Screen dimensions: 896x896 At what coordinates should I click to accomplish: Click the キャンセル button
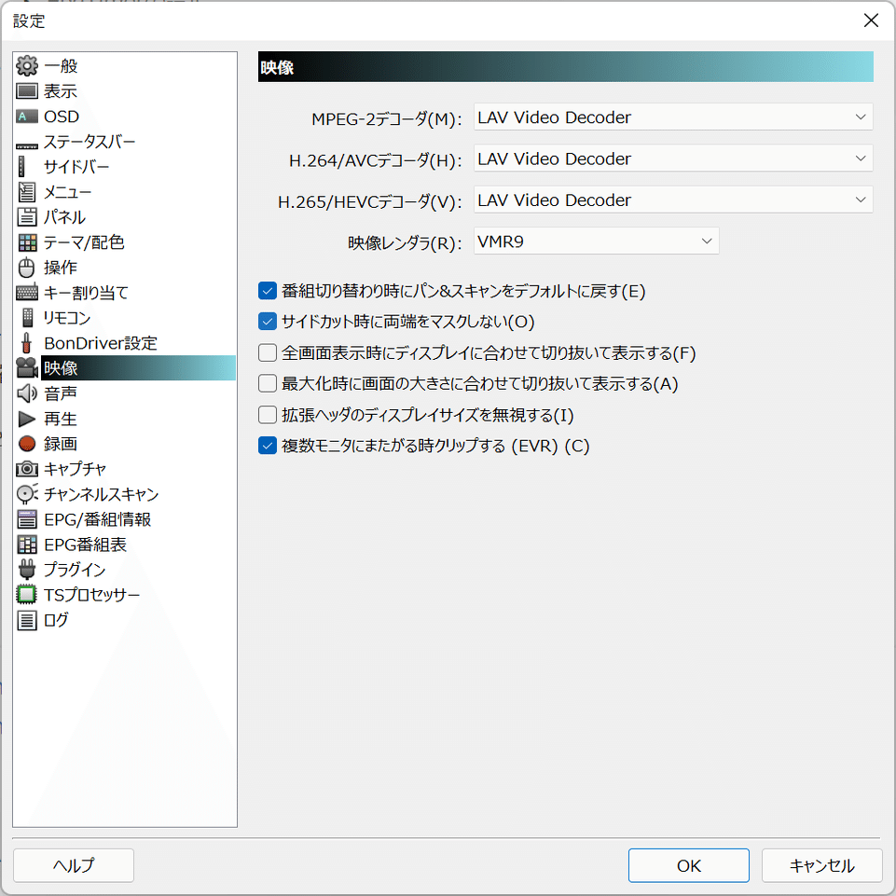coord(821,866)
